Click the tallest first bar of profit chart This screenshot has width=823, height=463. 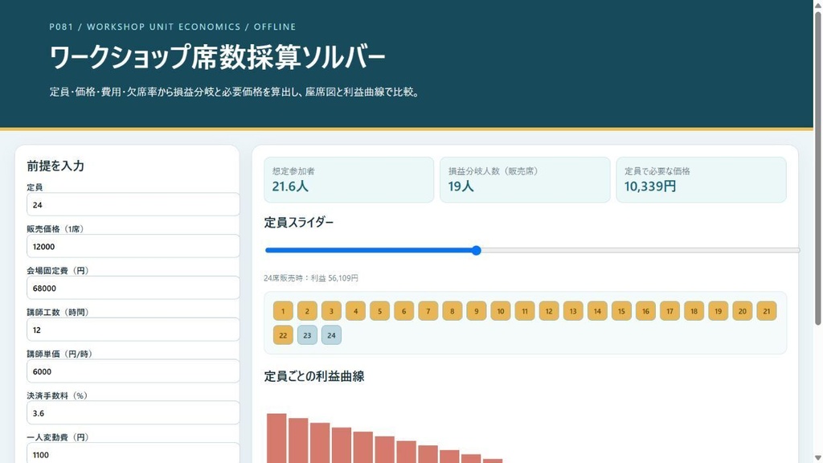pyautogui.click(x=276, y=438)
